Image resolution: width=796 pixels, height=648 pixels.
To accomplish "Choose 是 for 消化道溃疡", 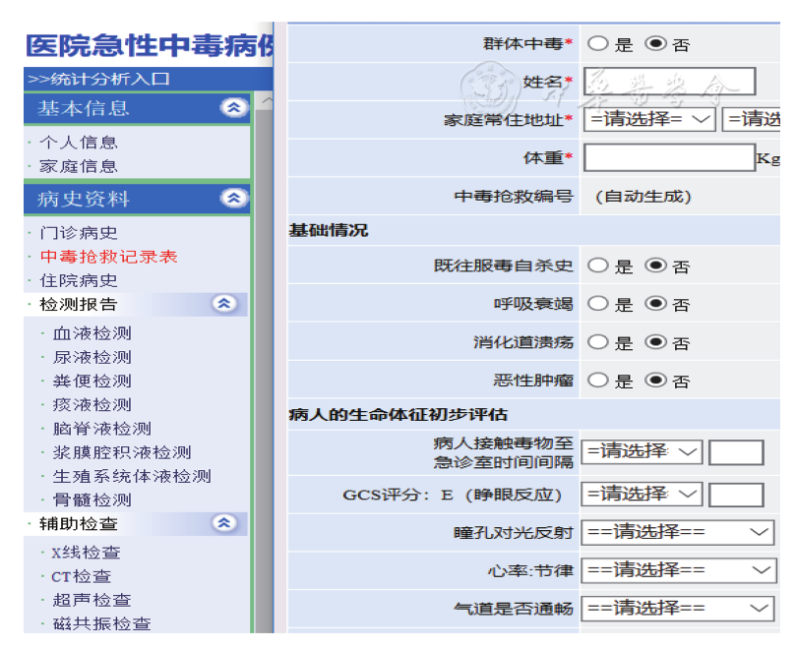I will pos(597,342).
